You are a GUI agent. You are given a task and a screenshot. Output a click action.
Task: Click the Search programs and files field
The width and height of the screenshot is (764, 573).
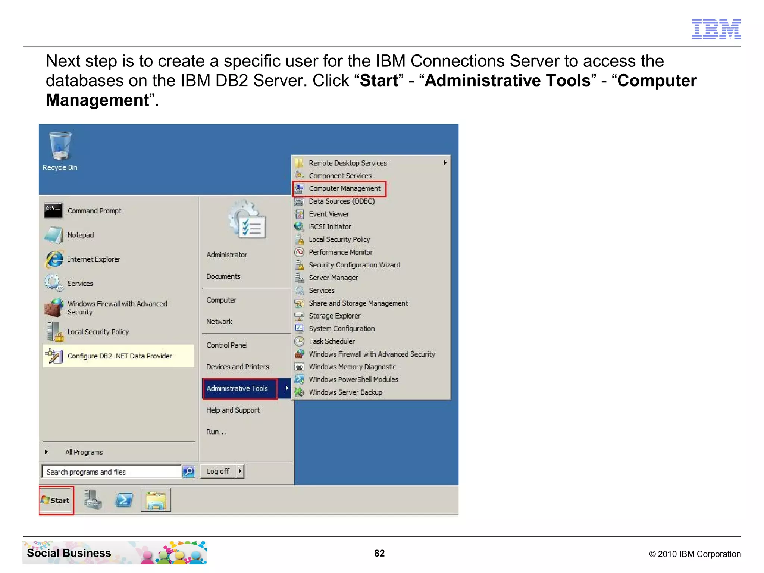pos(112,472)
